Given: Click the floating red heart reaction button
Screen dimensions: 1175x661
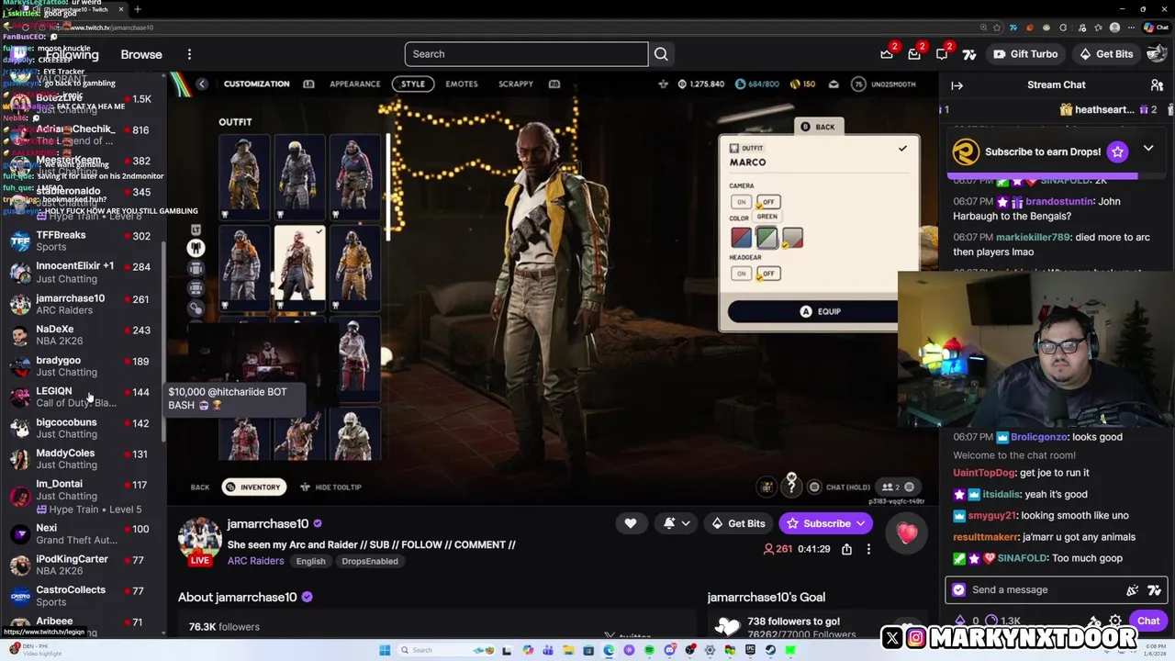Looking at the screenshot, I should [x=907, y=532].
